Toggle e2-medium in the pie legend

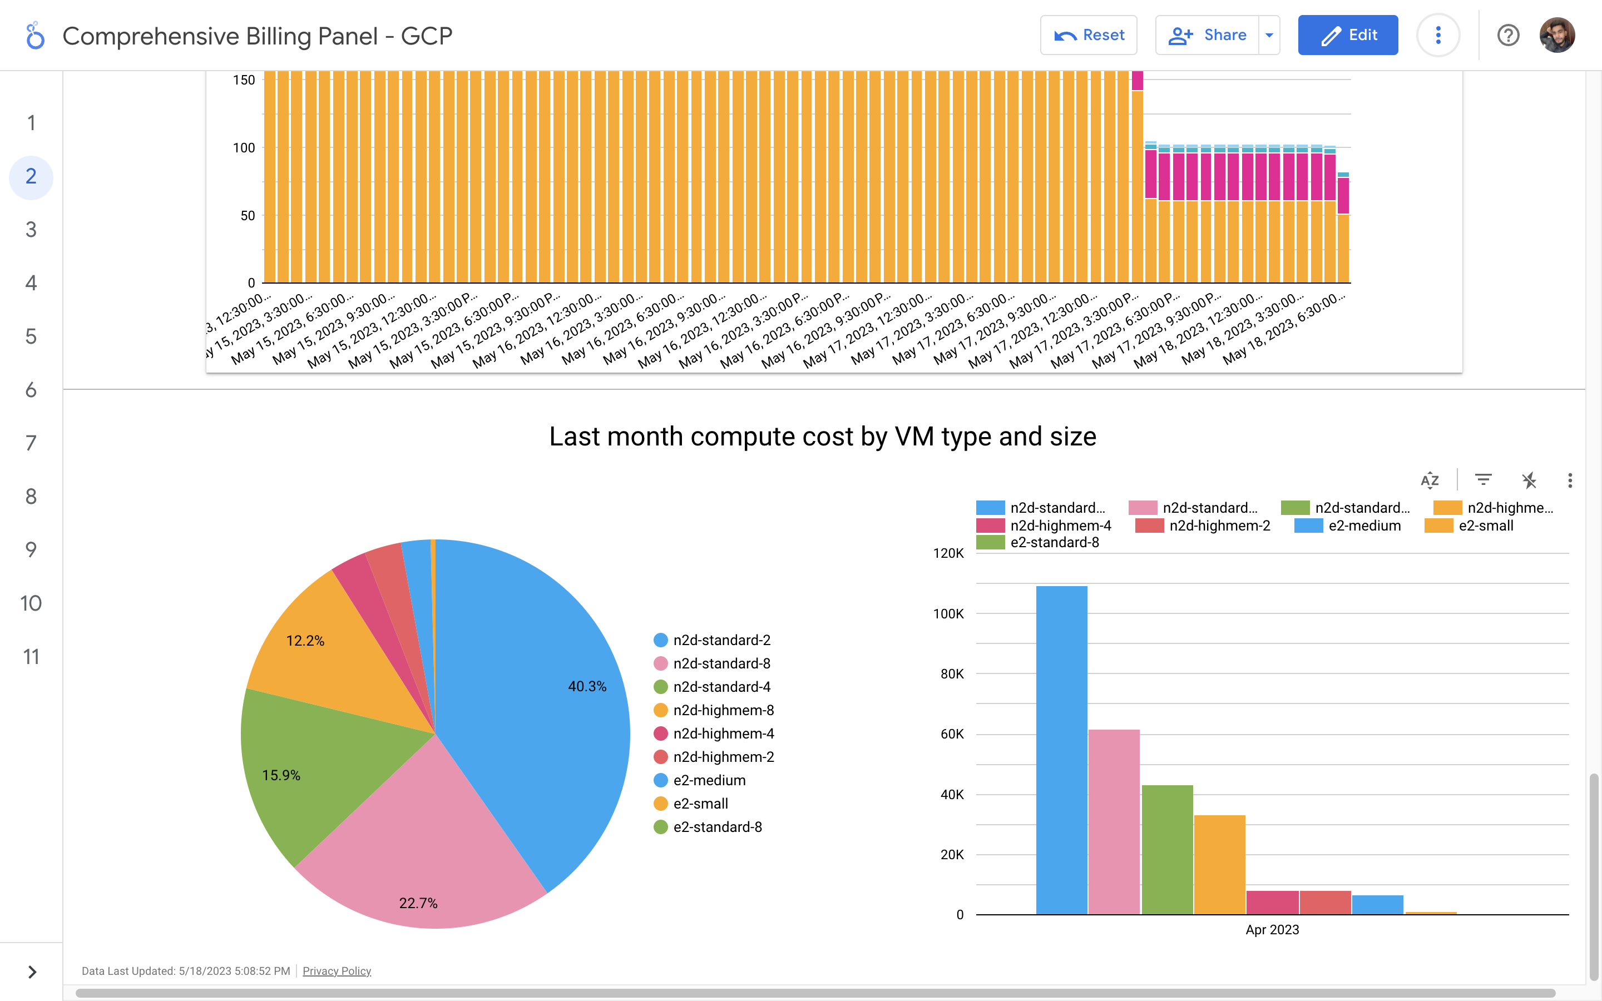click(709, 781)
